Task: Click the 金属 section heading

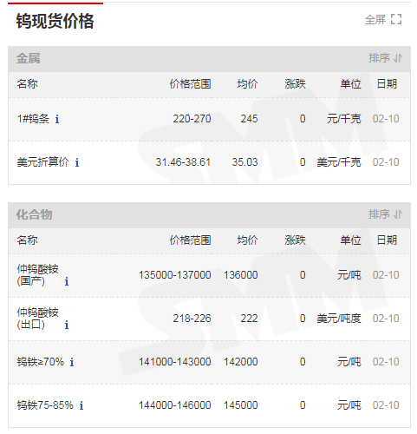Action: point(28,58)
